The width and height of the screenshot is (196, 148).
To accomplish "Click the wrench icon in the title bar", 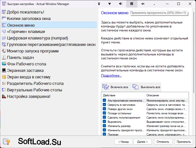I will (x=110, y=4).
